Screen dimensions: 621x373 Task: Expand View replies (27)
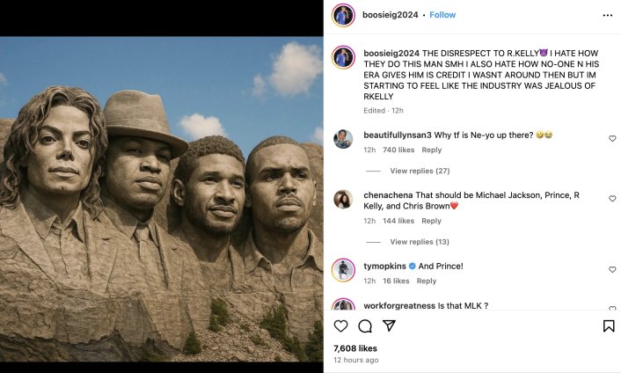(x=419, y=171)
